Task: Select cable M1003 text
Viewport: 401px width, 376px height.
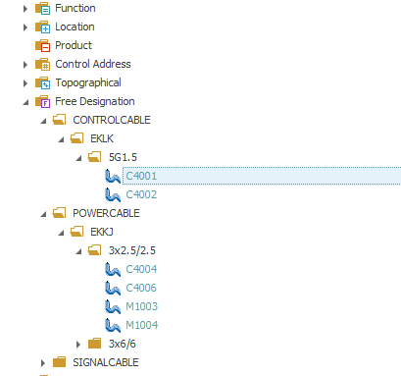Action: click(x=142, y=306)
